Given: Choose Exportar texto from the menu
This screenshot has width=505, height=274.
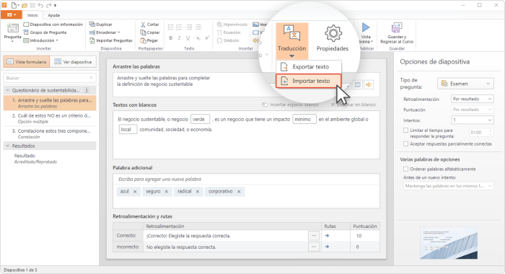Looking at the screenshot, I should coord(309,67).
